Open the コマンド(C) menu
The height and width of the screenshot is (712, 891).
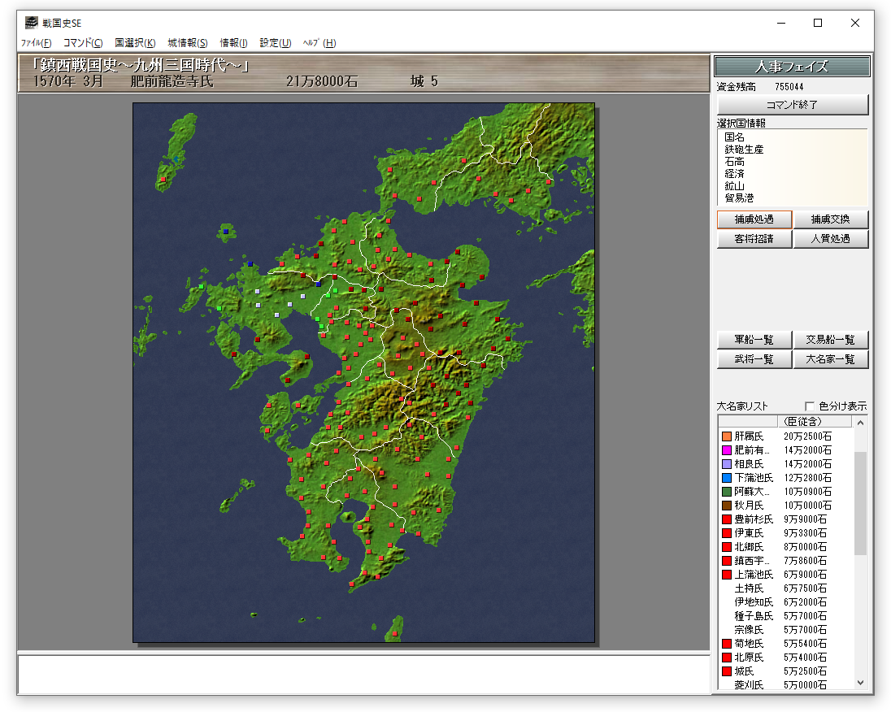pyautogui.click(x=83, y=43)
